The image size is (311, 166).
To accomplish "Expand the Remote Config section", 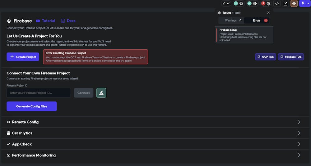I will 299,122.
